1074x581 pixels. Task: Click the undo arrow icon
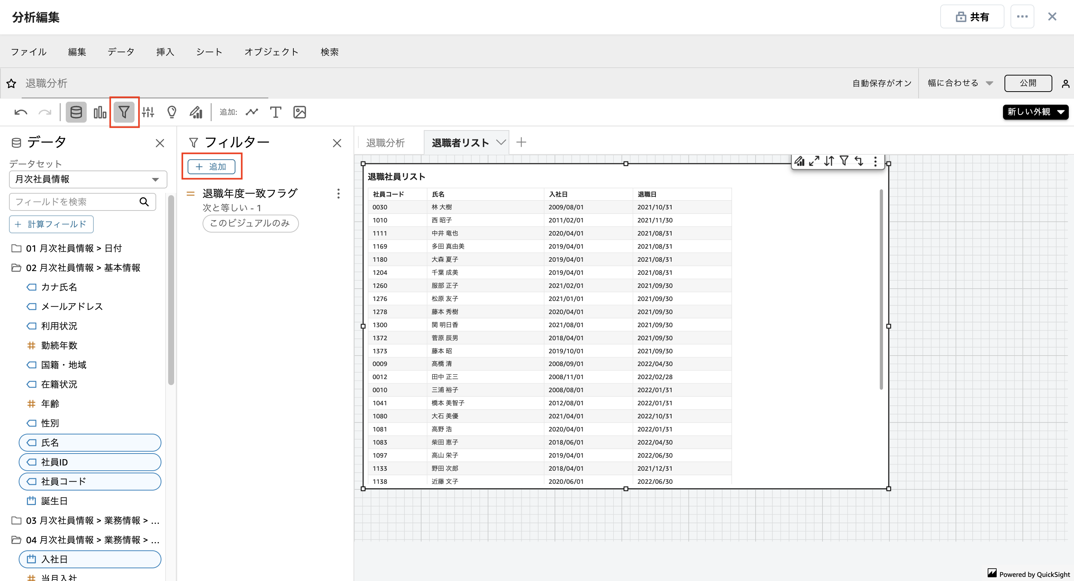(21, 112)
